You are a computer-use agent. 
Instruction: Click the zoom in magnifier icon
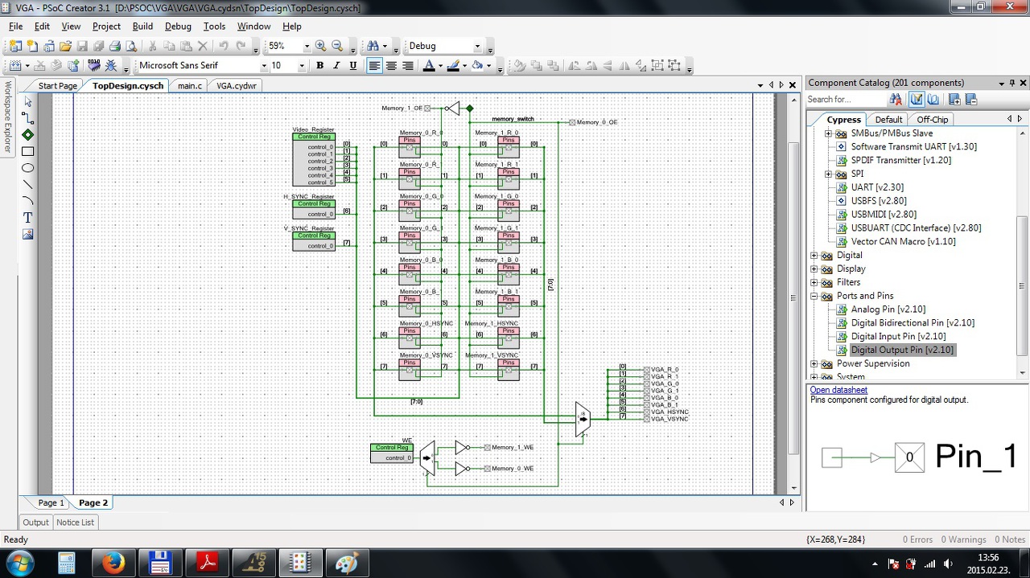[x=321, y=47]
